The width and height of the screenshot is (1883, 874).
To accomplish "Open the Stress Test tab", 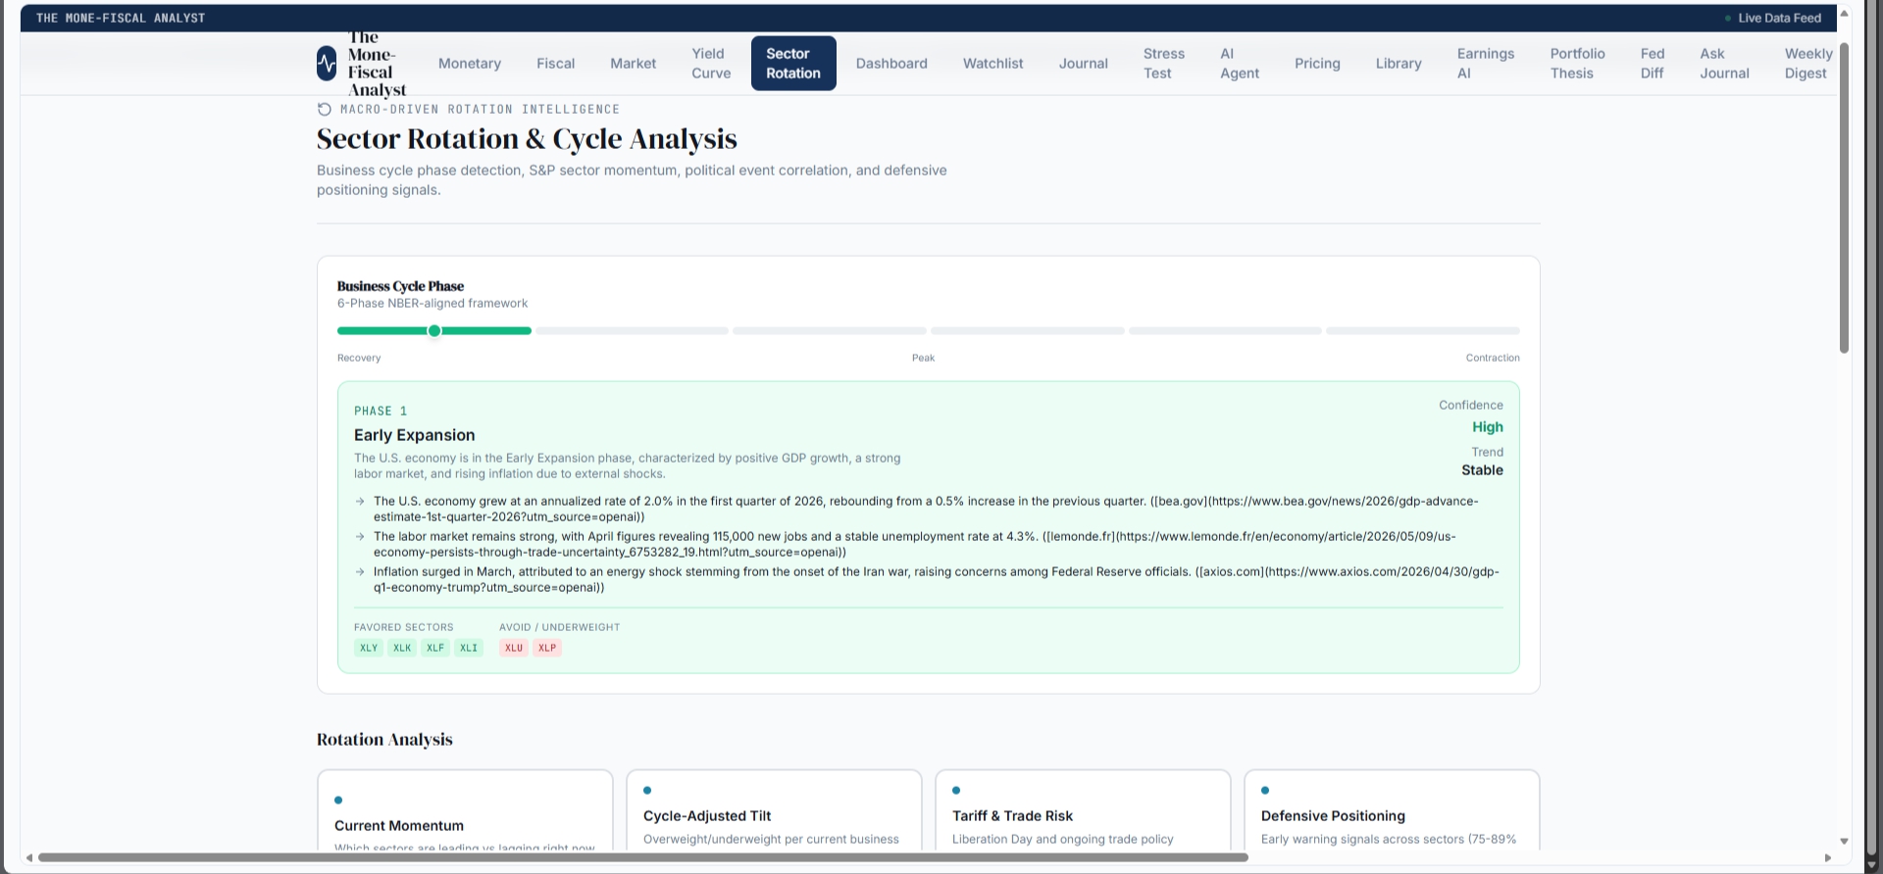I will pos(1164,64).
